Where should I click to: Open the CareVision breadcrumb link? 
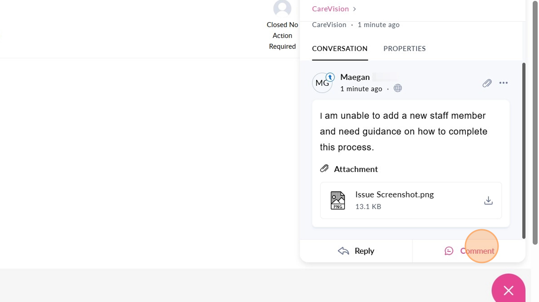click(330, 9)
